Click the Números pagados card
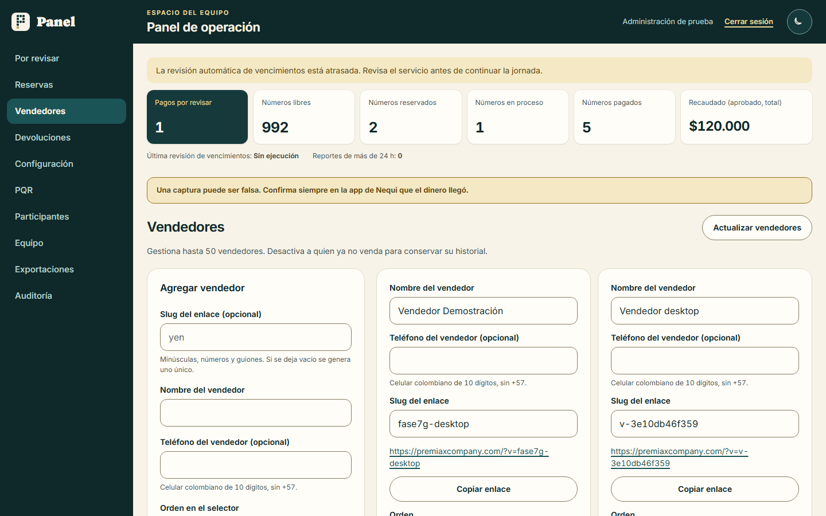Image resolution: width=826 pixels, height=516 pixels. 625,117
